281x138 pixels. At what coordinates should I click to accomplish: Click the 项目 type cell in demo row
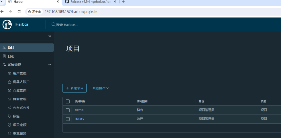264,110
